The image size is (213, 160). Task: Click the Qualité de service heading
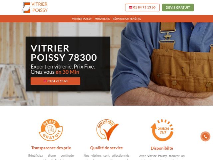(106, 148)
